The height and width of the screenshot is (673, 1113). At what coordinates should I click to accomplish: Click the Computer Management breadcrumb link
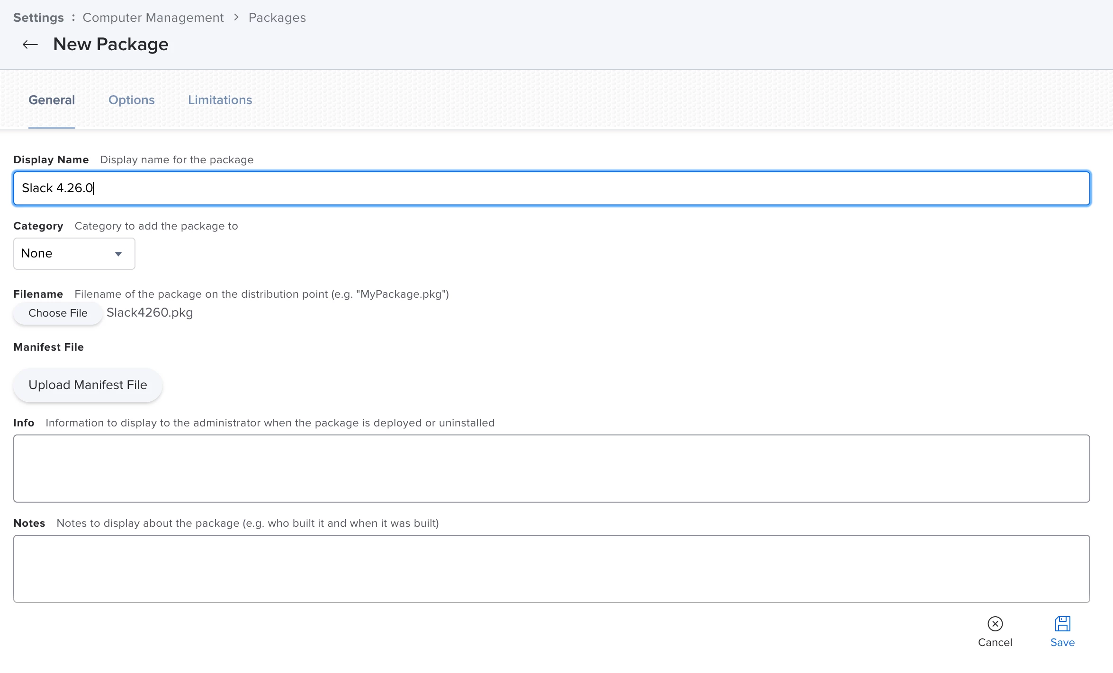point(153,18)
